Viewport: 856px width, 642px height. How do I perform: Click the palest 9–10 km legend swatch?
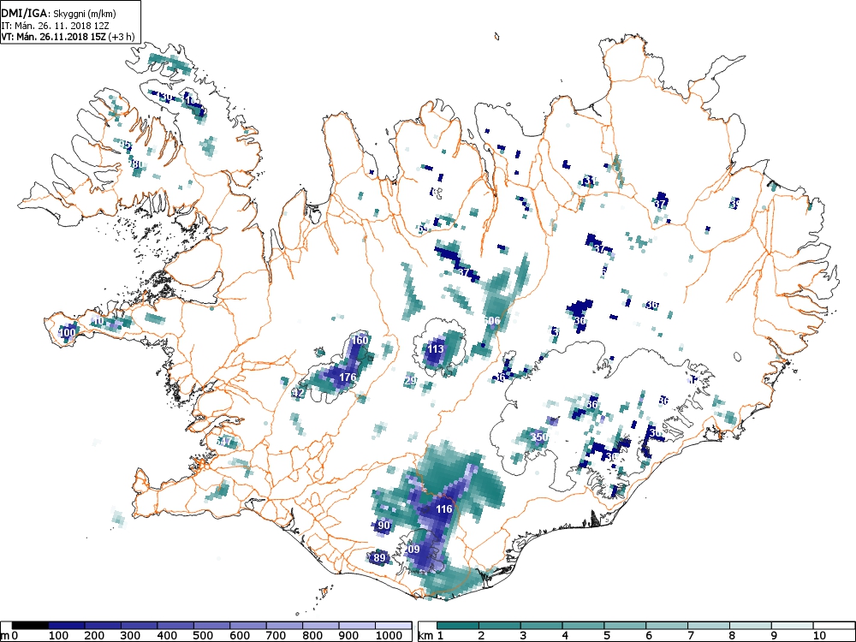(x=792, y=625)
